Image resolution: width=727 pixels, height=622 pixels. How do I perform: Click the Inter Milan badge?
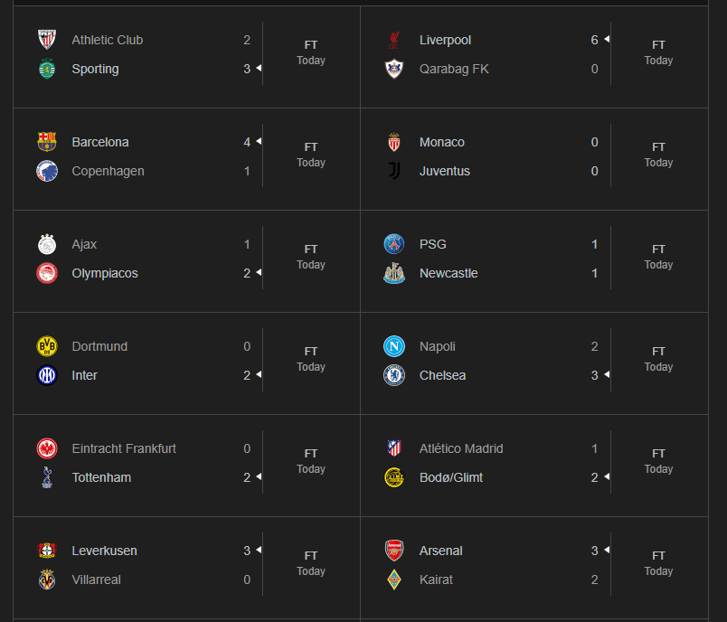pos(47,375)
